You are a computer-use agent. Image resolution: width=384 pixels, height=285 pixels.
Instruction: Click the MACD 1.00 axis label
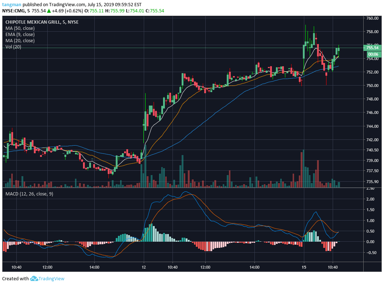(370, 220)
